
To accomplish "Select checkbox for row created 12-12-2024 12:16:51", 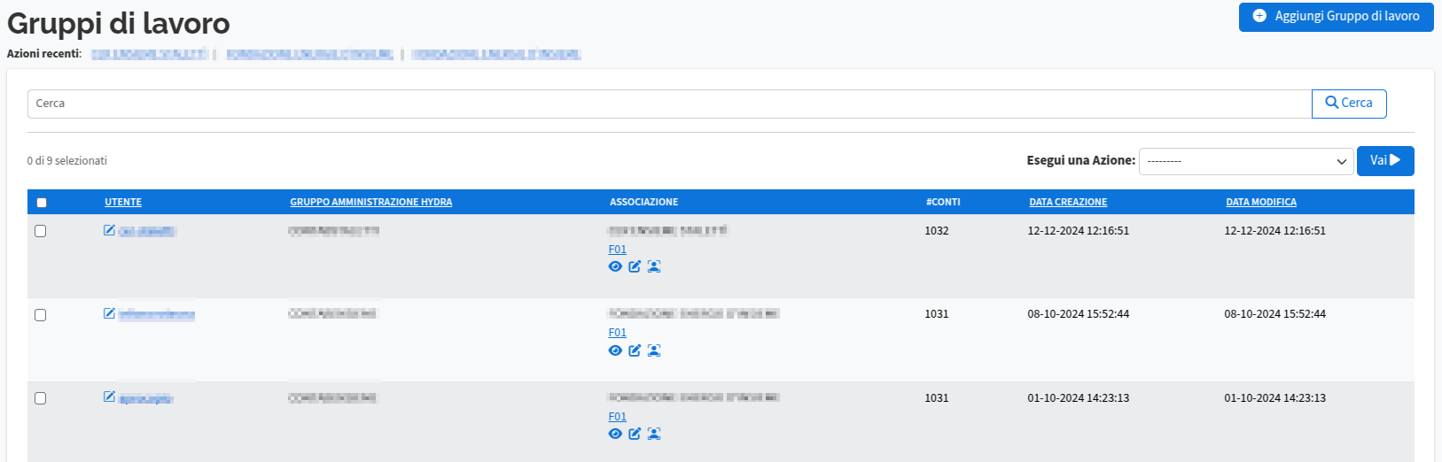I will [40, 231].
